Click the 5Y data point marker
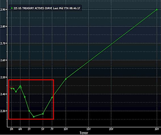 pos(43,114)
